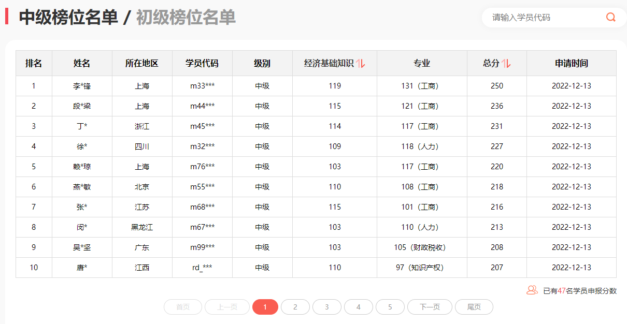Click the 请输入学员代码 search field
Screen dimensions: 627x324
(x=539, y=17)
